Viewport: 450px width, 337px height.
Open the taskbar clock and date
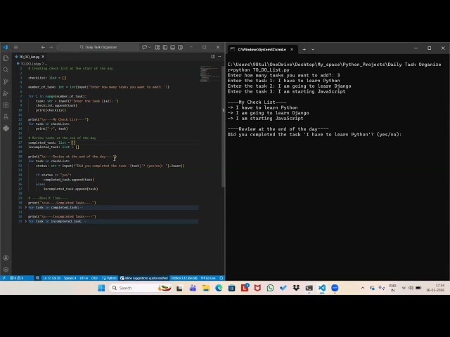point(435,288)
